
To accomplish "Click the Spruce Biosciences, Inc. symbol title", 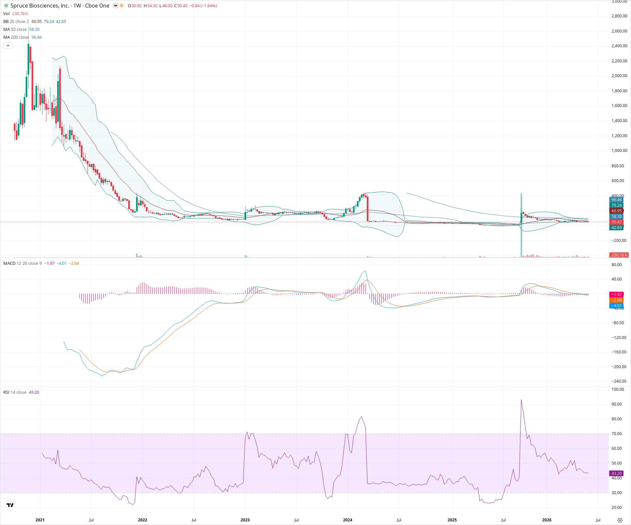I will pos(40,6).
